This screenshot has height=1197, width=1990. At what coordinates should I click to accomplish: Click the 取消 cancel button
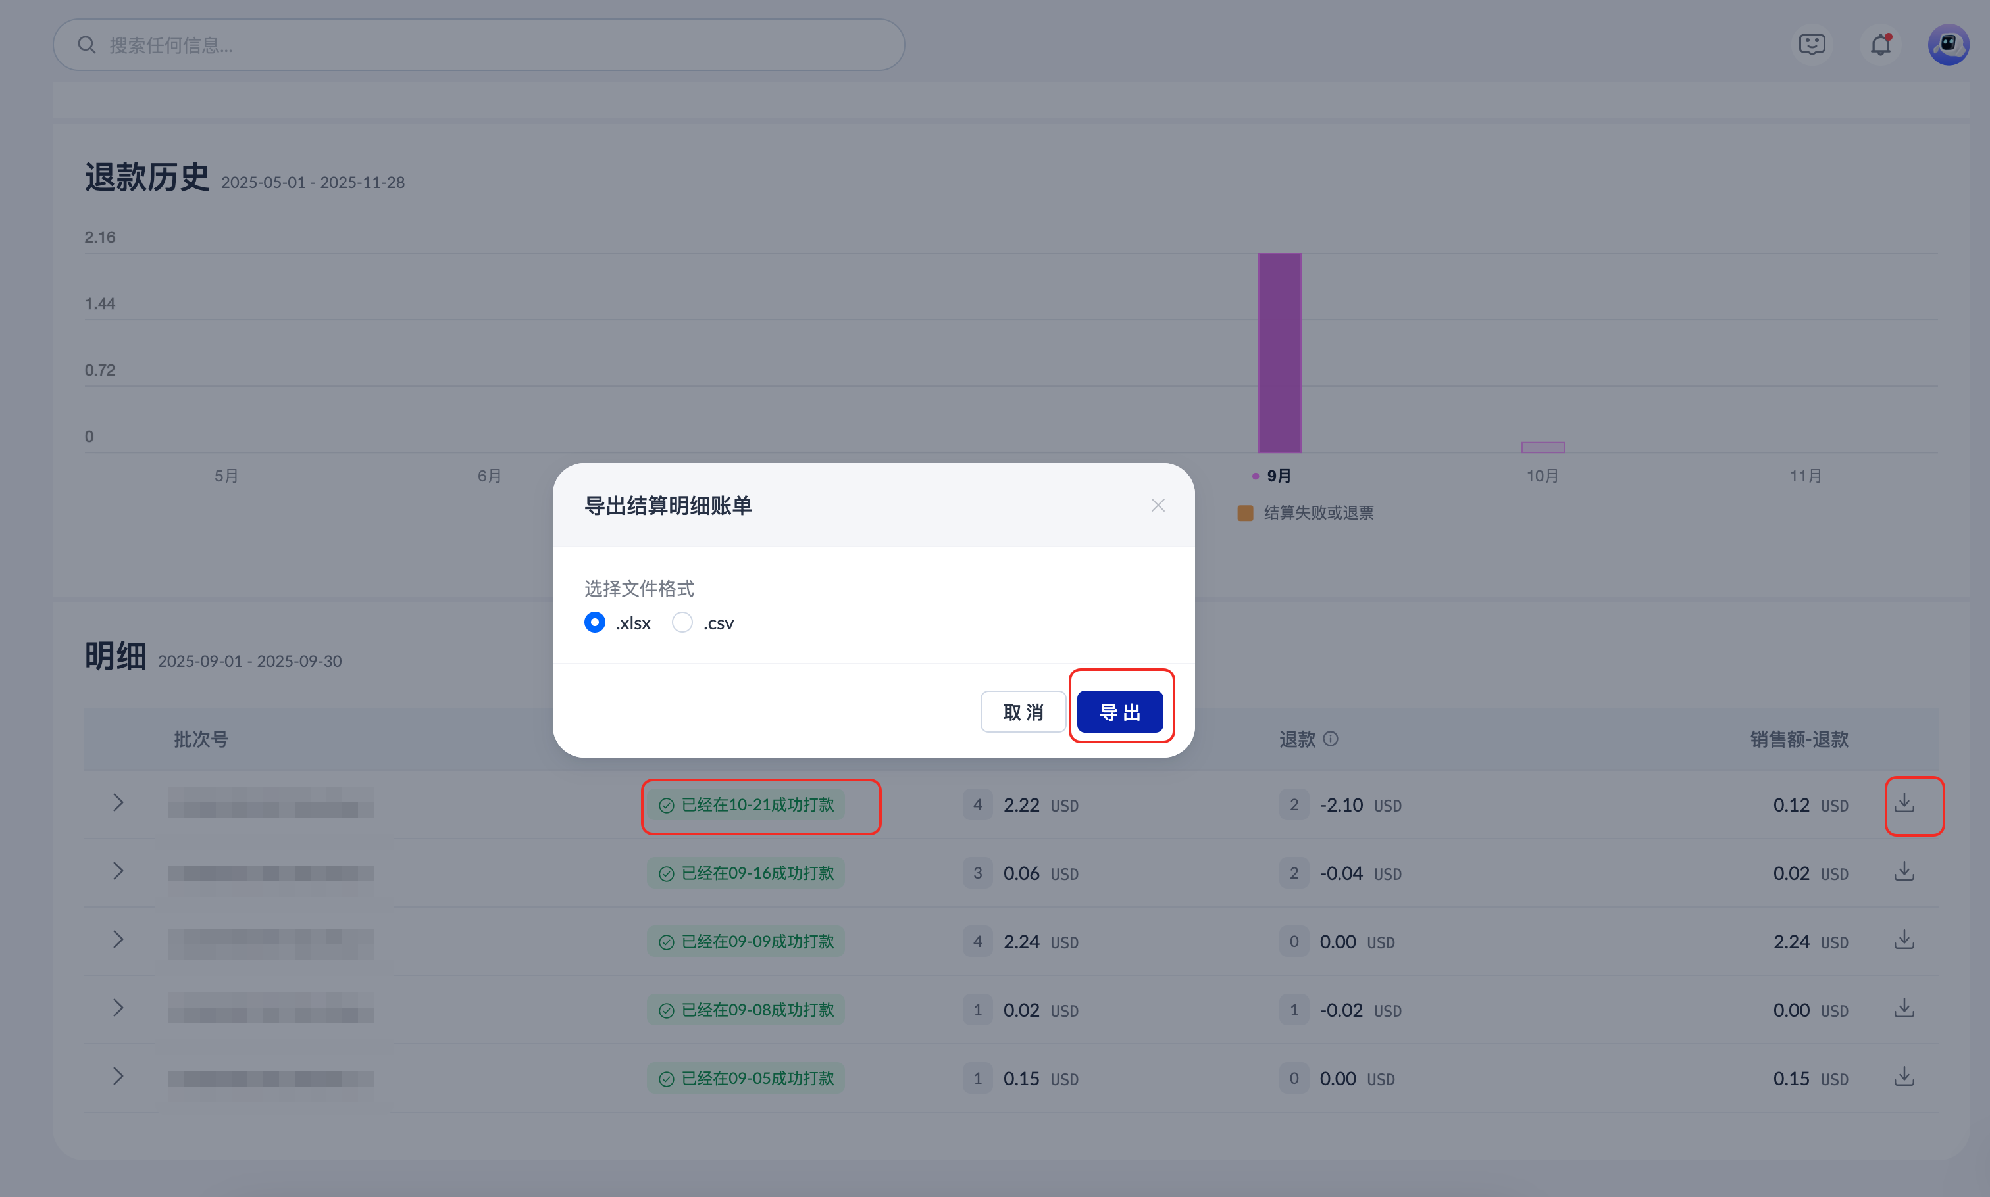pyautogui.click(x=1023, y=712)
